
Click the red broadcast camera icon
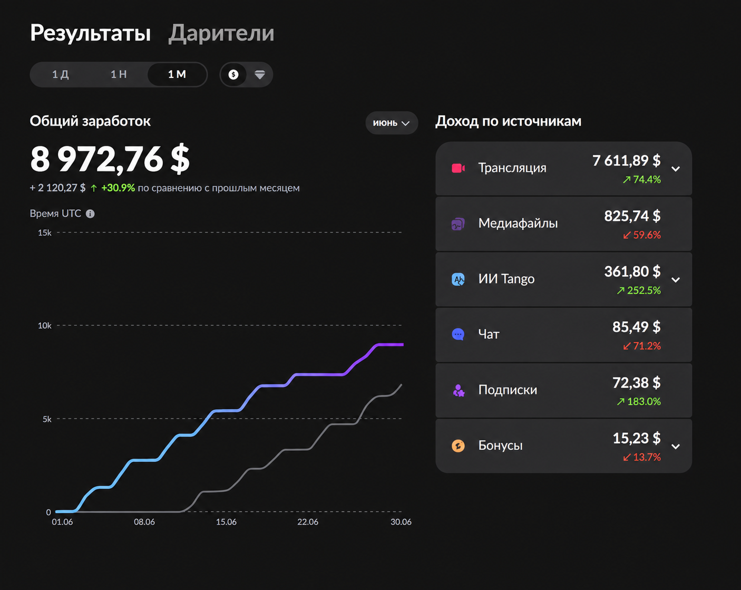pos(458,168)
